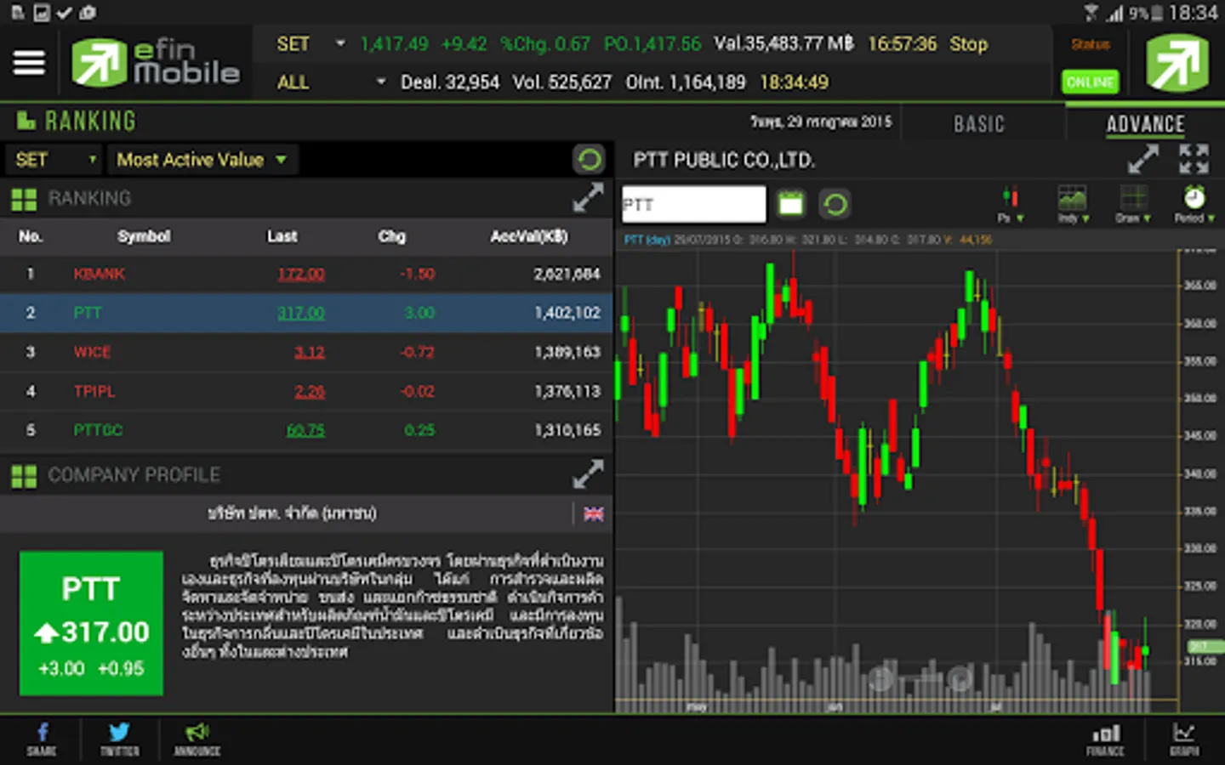Toggle chart fullscreen four-arrows icon
This screenshot has height=765, width=1225.
pyautogui.click(x=1194, y=159)
